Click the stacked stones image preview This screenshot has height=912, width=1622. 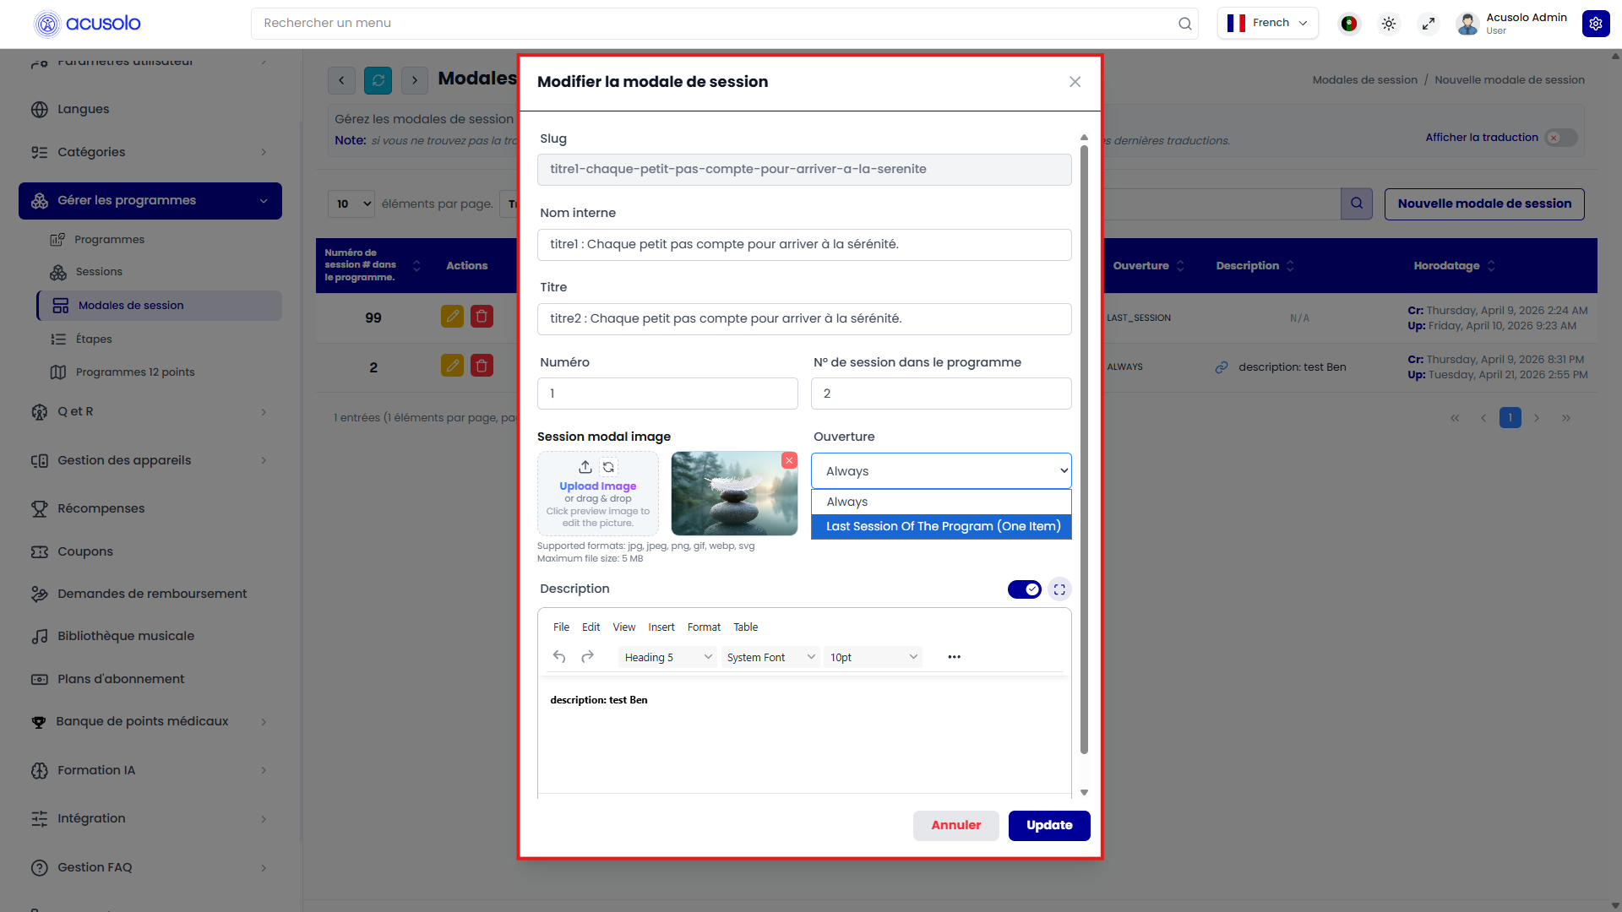click(734, 493)
